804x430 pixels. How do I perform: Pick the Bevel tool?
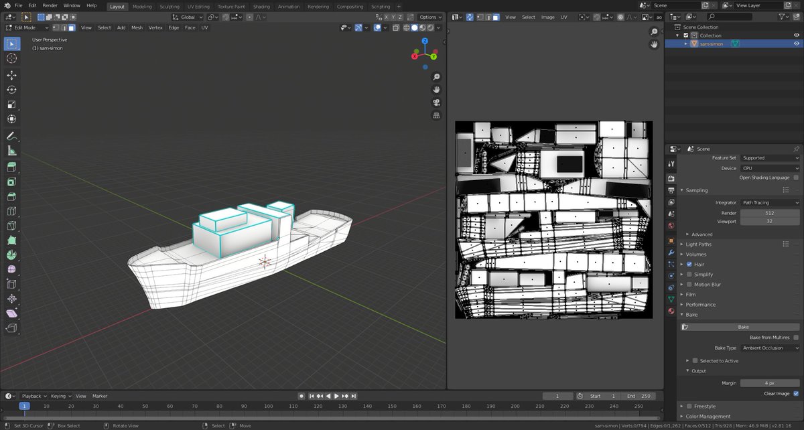coord(11,196)
